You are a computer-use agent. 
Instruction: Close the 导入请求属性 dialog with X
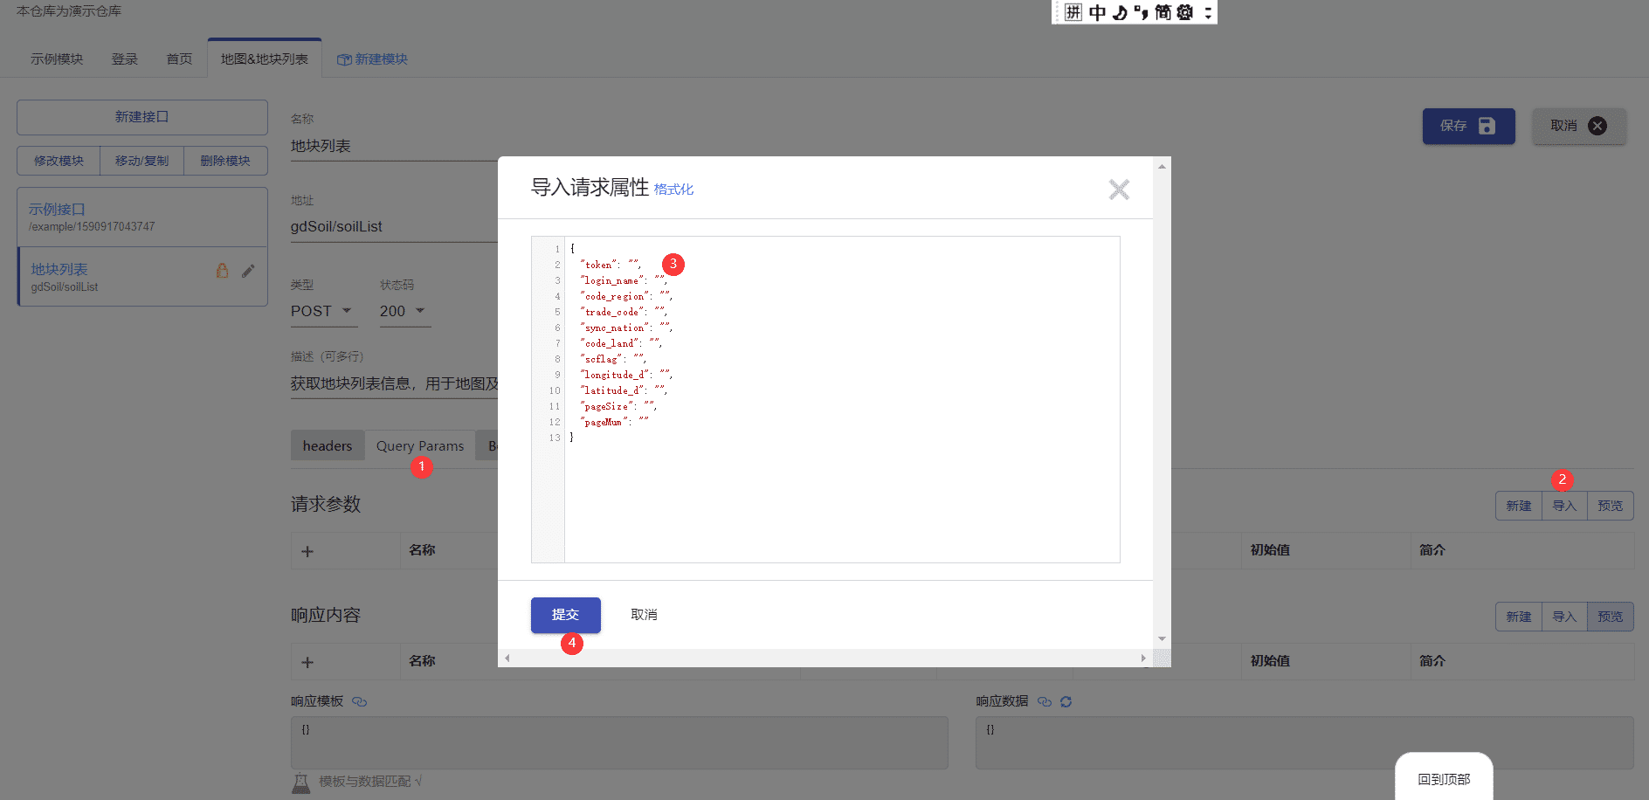coord(1119,190)
